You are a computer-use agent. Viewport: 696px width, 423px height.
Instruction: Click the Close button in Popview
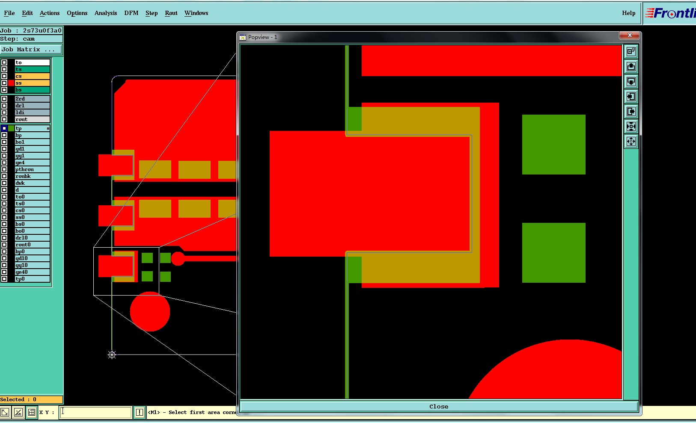(x=439, y=407)
